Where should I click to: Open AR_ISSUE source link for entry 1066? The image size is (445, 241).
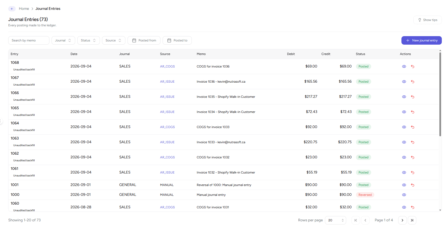coord(167,97)
